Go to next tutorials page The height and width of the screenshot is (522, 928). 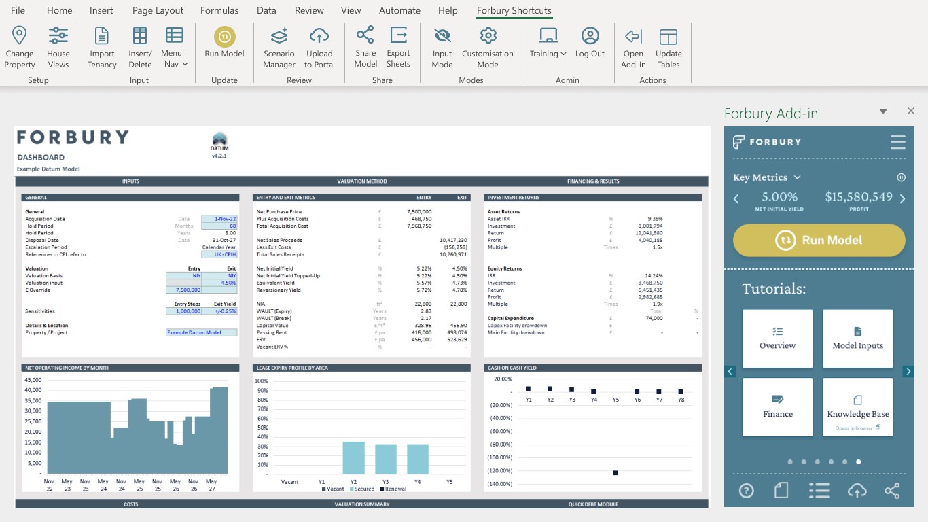[x=908, y=371]
